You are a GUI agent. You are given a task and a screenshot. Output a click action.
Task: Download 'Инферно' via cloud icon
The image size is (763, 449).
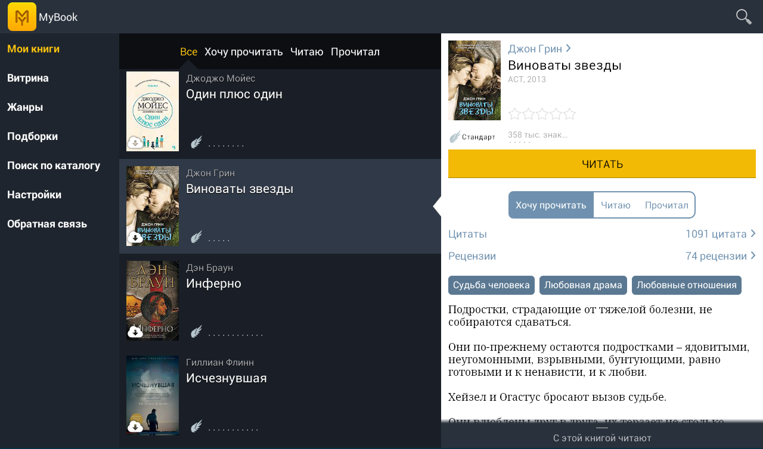pos(135,332)
